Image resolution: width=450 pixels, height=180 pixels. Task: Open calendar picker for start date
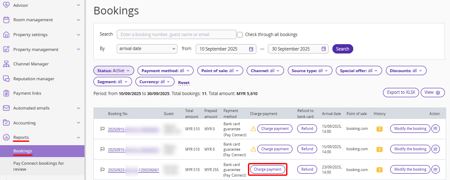point(251,49)
